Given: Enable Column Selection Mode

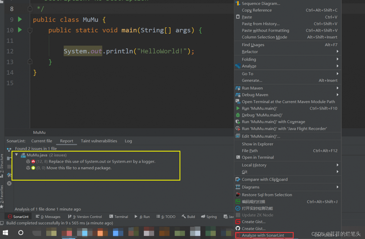Looking at the screenshot, I should (288, 37).
